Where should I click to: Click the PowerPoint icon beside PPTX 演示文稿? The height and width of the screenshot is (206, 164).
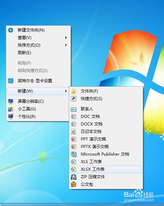74,147
